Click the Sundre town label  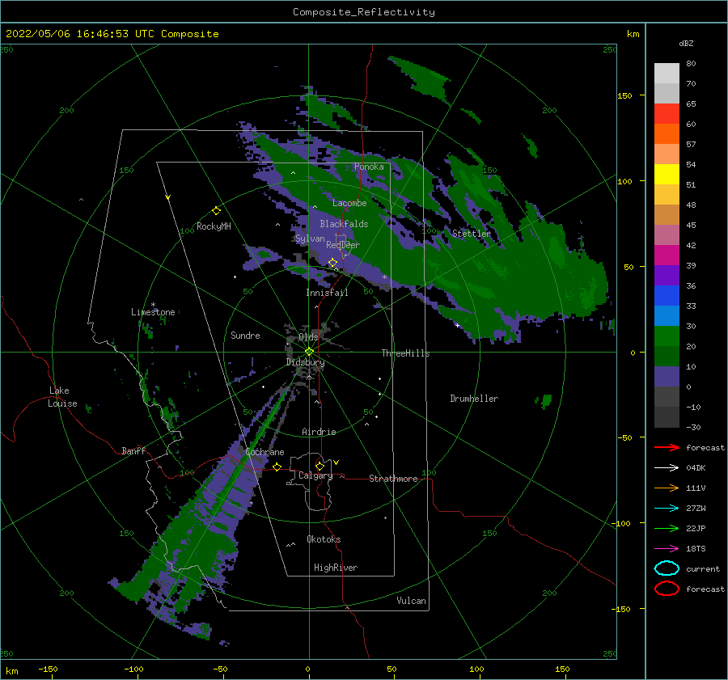coord(245,336)
